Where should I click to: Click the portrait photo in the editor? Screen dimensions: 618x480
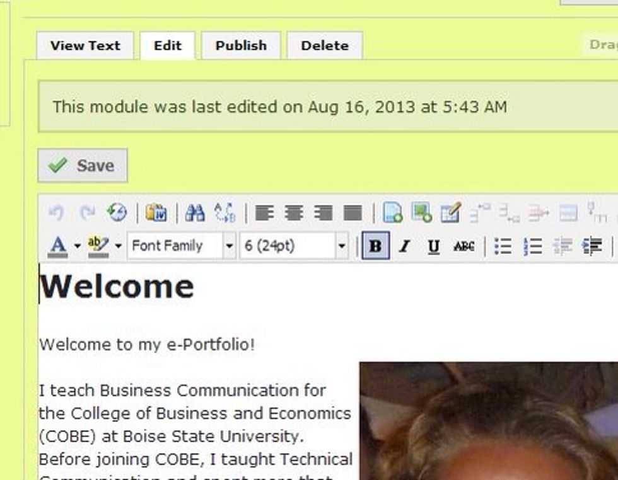click(489, 421)
